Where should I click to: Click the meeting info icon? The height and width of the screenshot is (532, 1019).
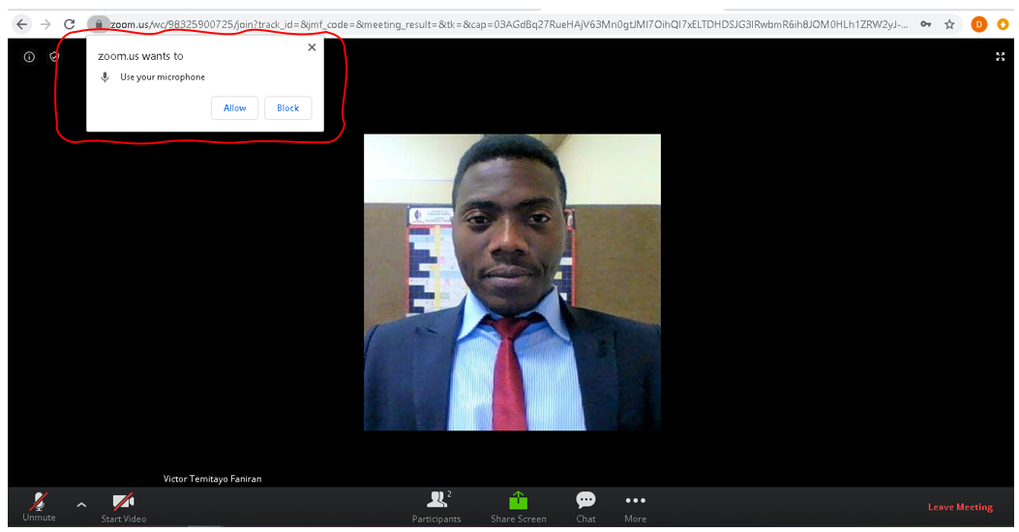tap(29, 57)
